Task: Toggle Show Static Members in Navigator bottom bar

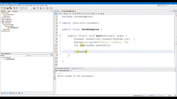Action: pos(7,93)
